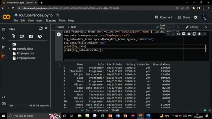
Task: Reload the browser page
Action: point(13,8)
